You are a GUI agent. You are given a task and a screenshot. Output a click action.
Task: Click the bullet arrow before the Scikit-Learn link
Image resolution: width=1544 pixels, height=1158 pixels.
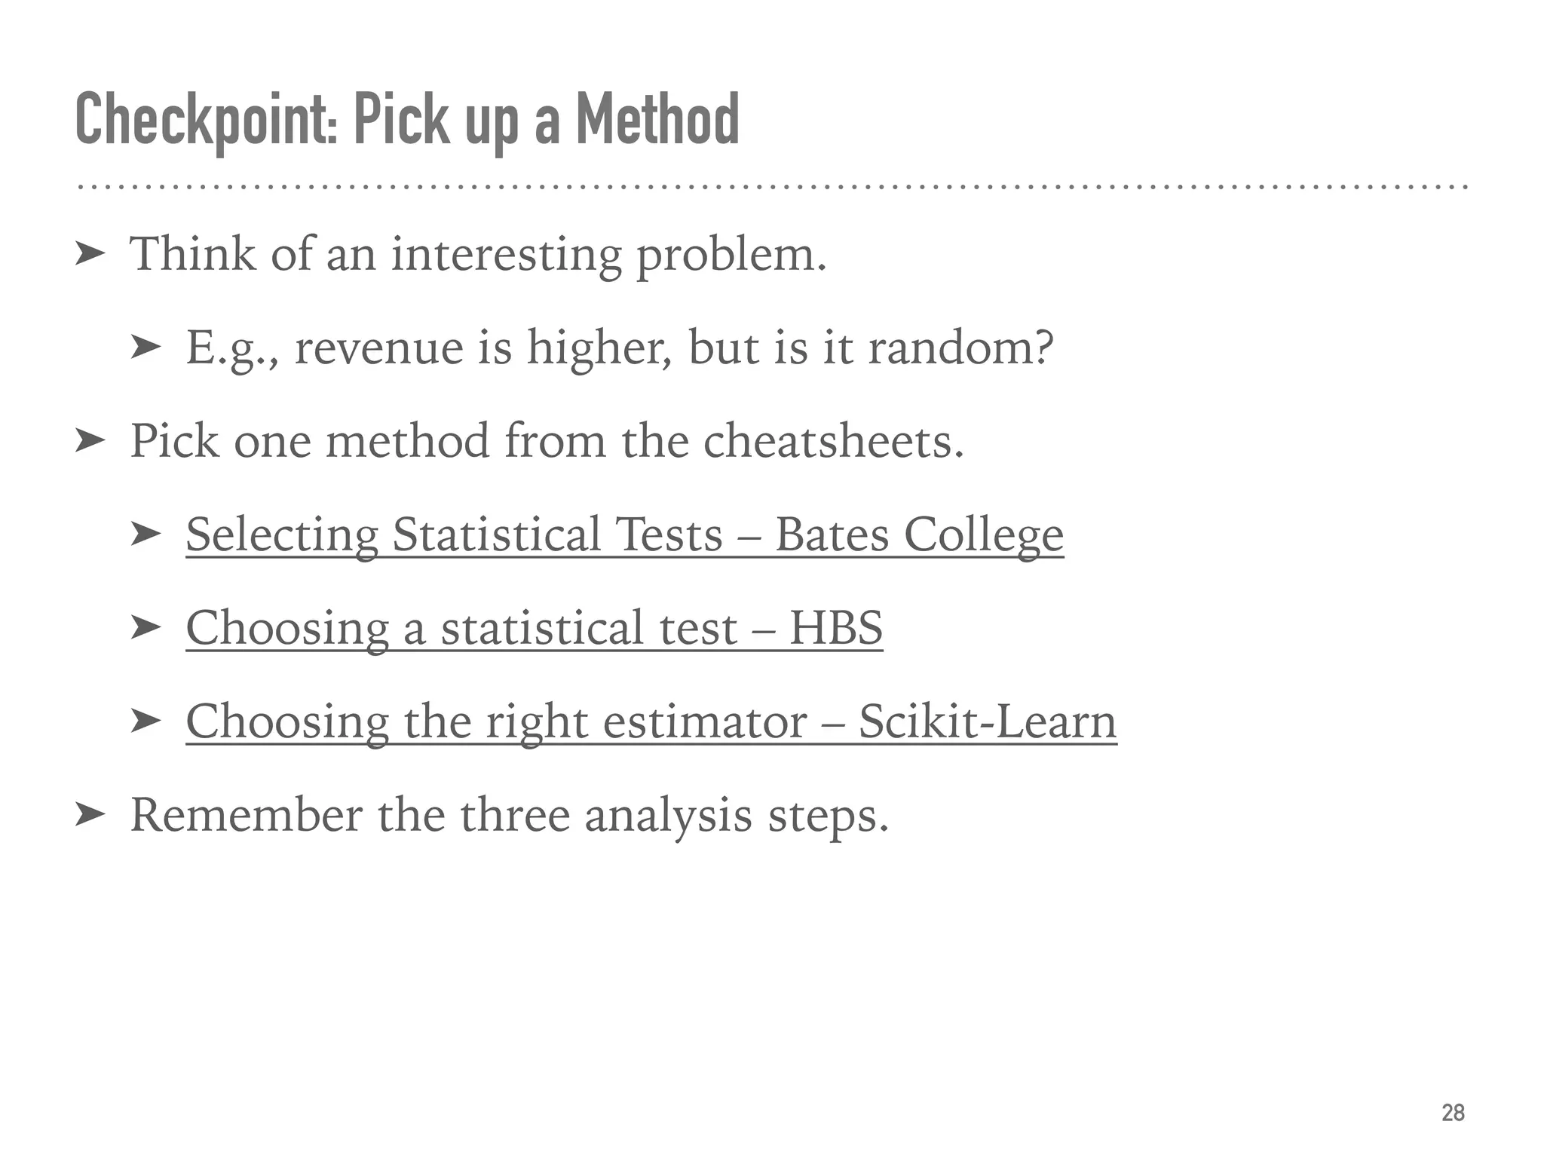tap(145, 721)
